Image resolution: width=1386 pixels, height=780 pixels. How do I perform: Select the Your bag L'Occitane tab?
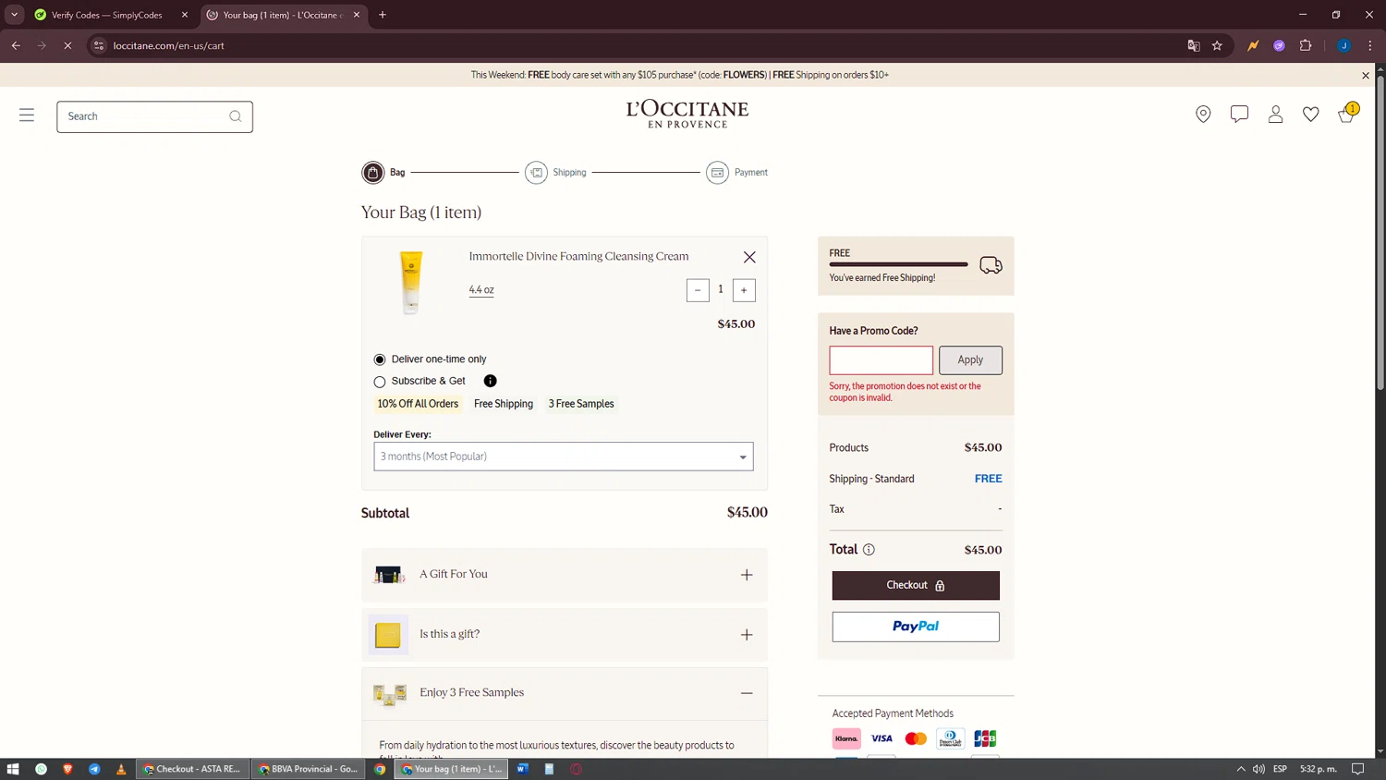pyautogui.click(x=282, y=15)
